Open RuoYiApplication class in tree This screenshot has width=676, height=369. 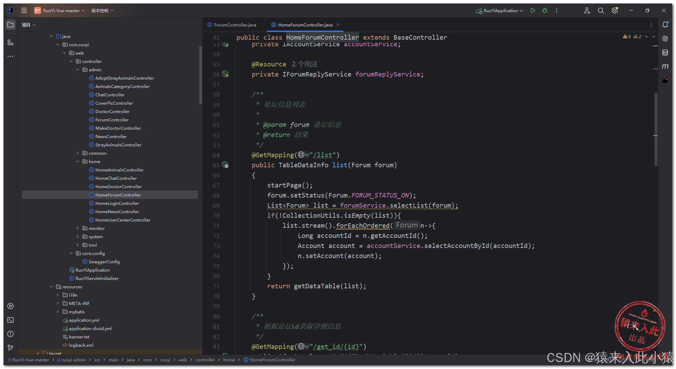click(92, 270)
